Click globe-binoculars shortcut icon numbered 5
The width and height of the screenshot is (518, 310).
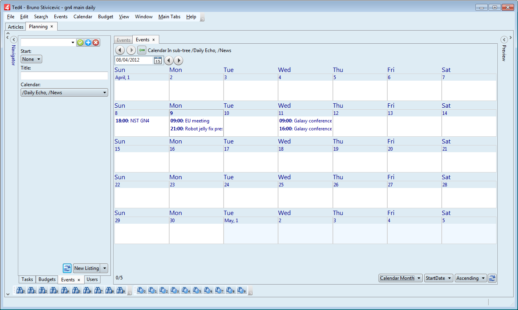coord(197,291)
